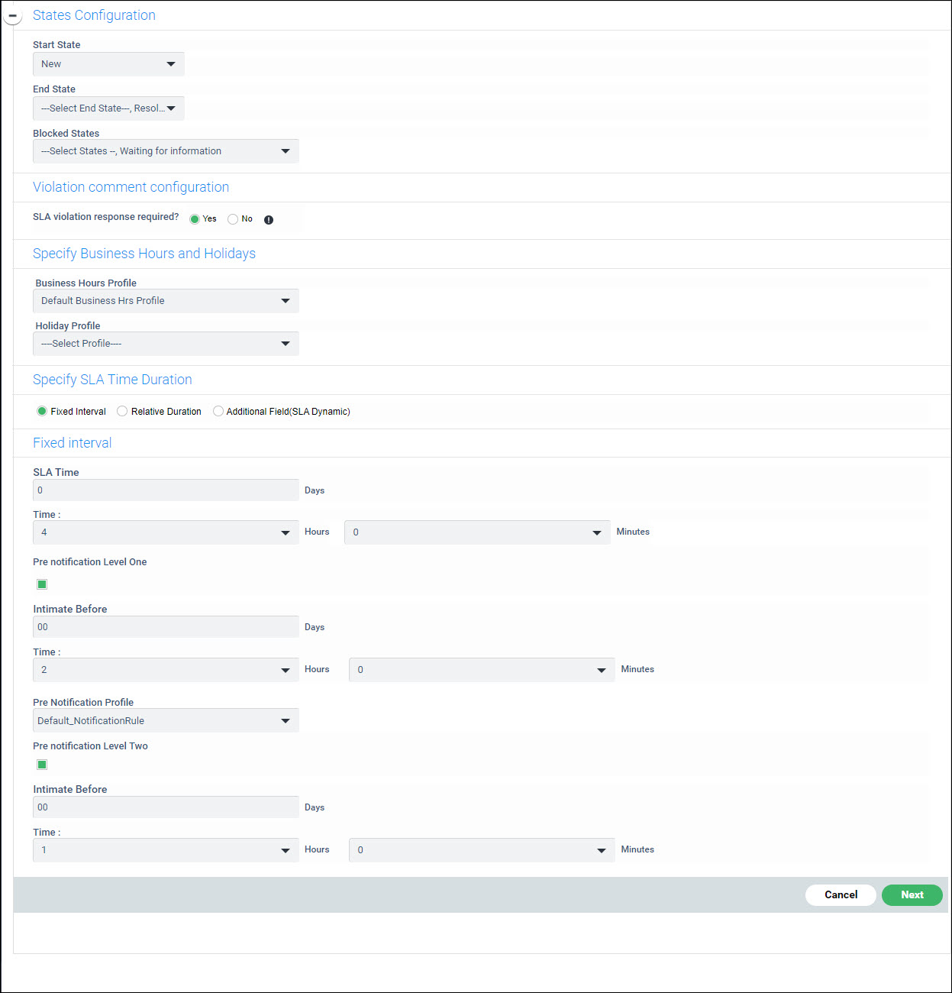This screenshot has height=993, width=952.
Task: Choose the Fixed Interval radio option
Action: click(x=42, y=411)
